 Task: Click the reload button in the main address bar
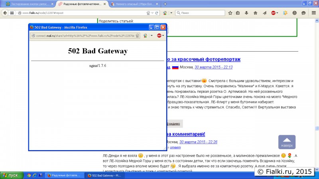[x=157, y=13]
